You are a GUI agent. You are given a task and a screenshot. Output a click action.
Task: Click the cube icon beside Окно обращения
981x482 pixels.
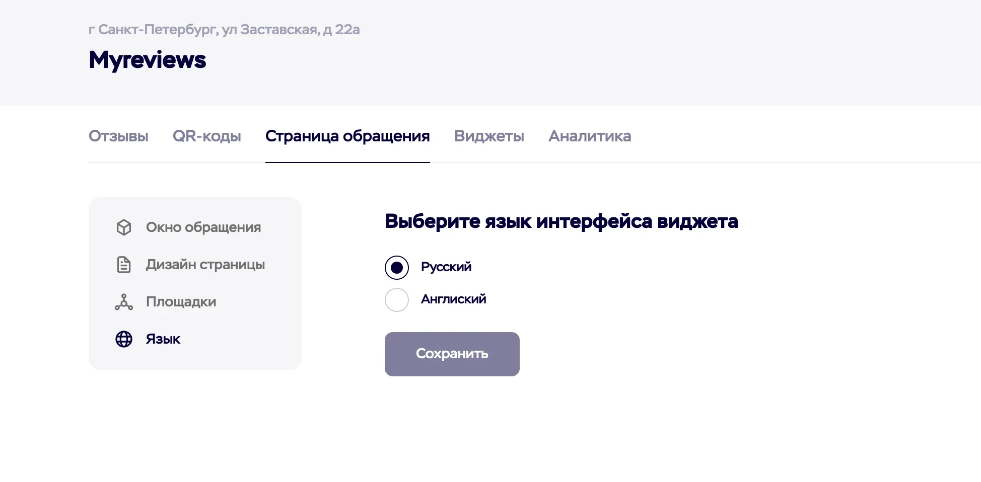124,227
